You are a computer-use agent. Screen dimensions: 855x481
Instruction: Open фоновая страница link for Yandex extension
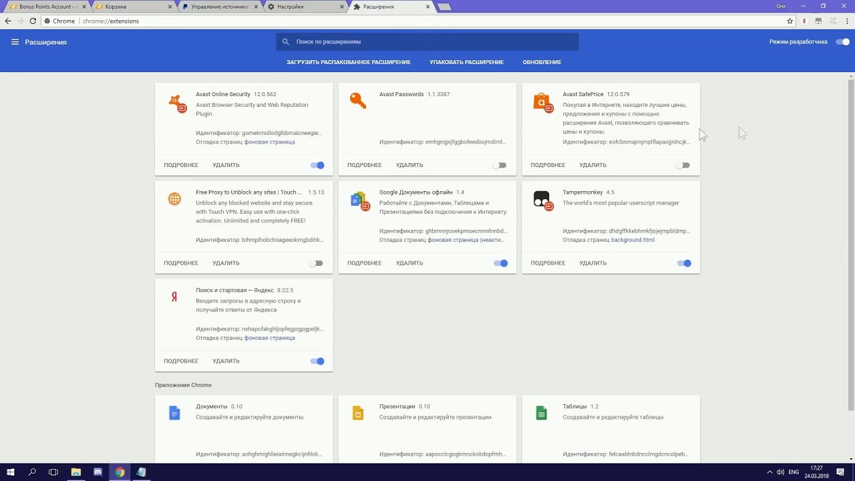click(x=269, y=338)
